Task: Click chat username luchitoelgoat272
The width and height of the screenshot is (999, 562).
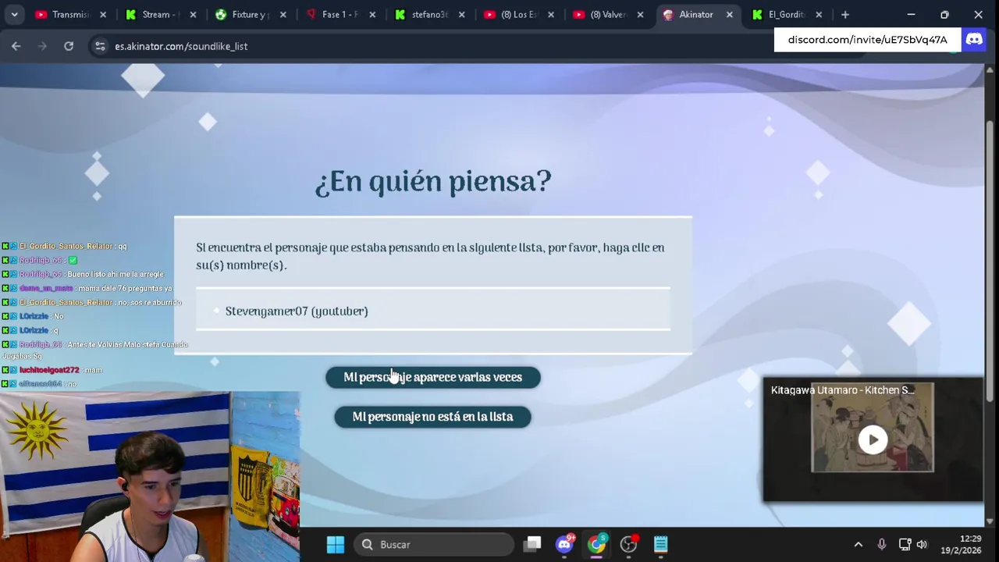Action: tap(49, 370)
